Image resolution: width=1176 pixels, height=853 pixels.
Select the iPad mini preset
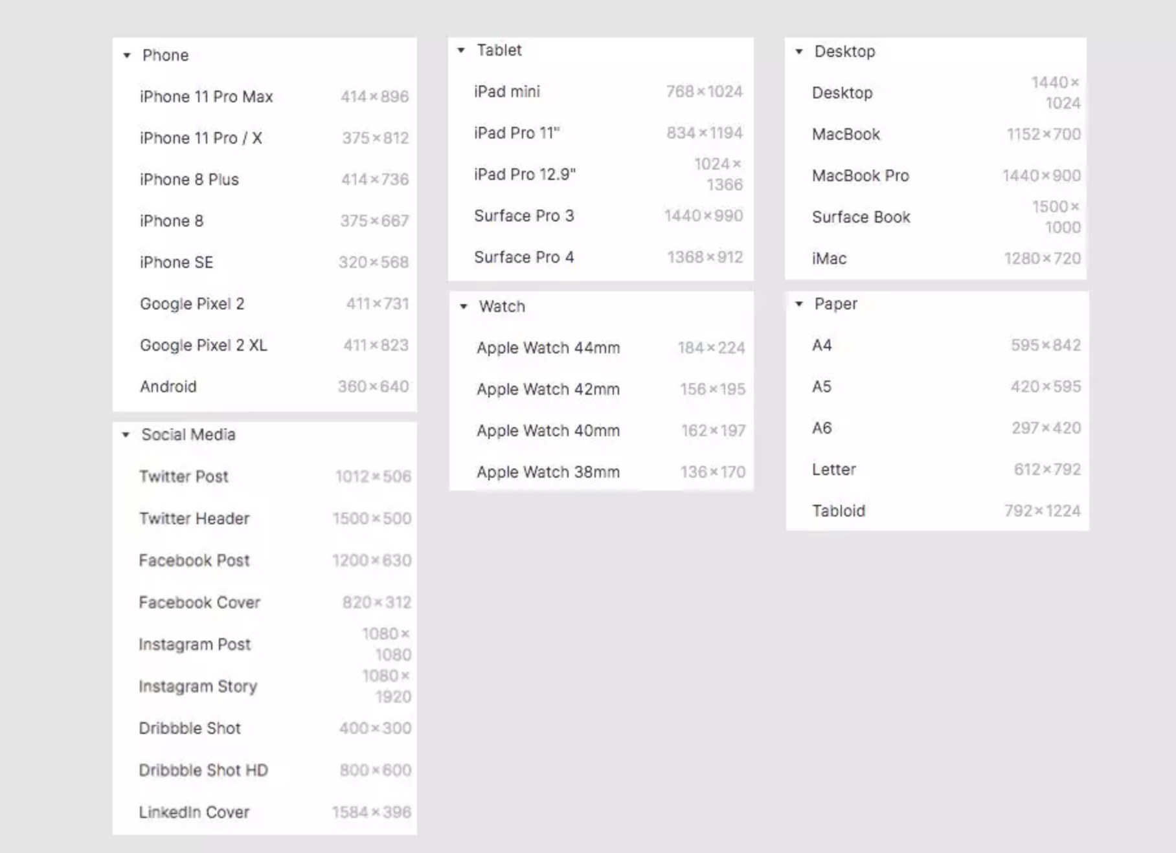pos(601,92)
